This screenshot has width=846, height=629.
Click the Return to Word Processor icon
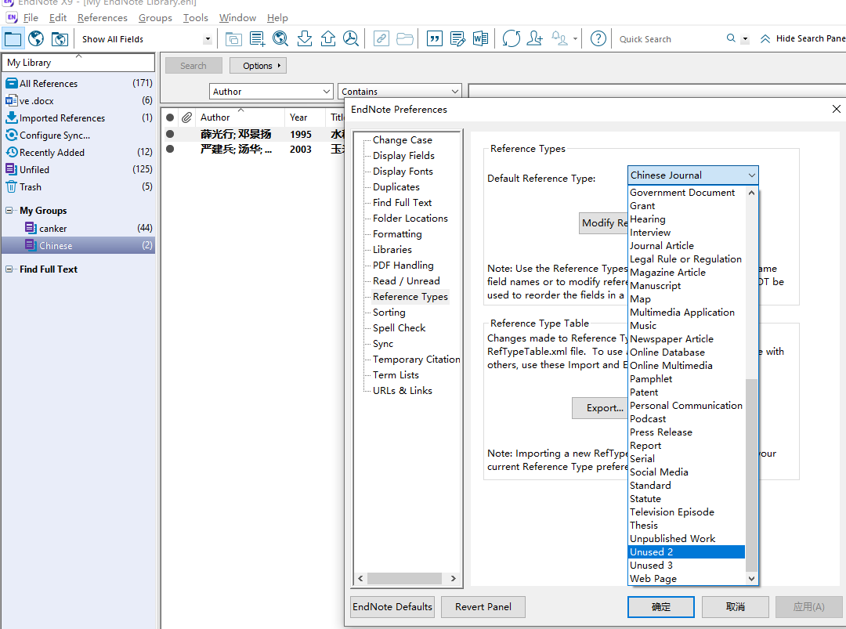(x=480, y=39)
